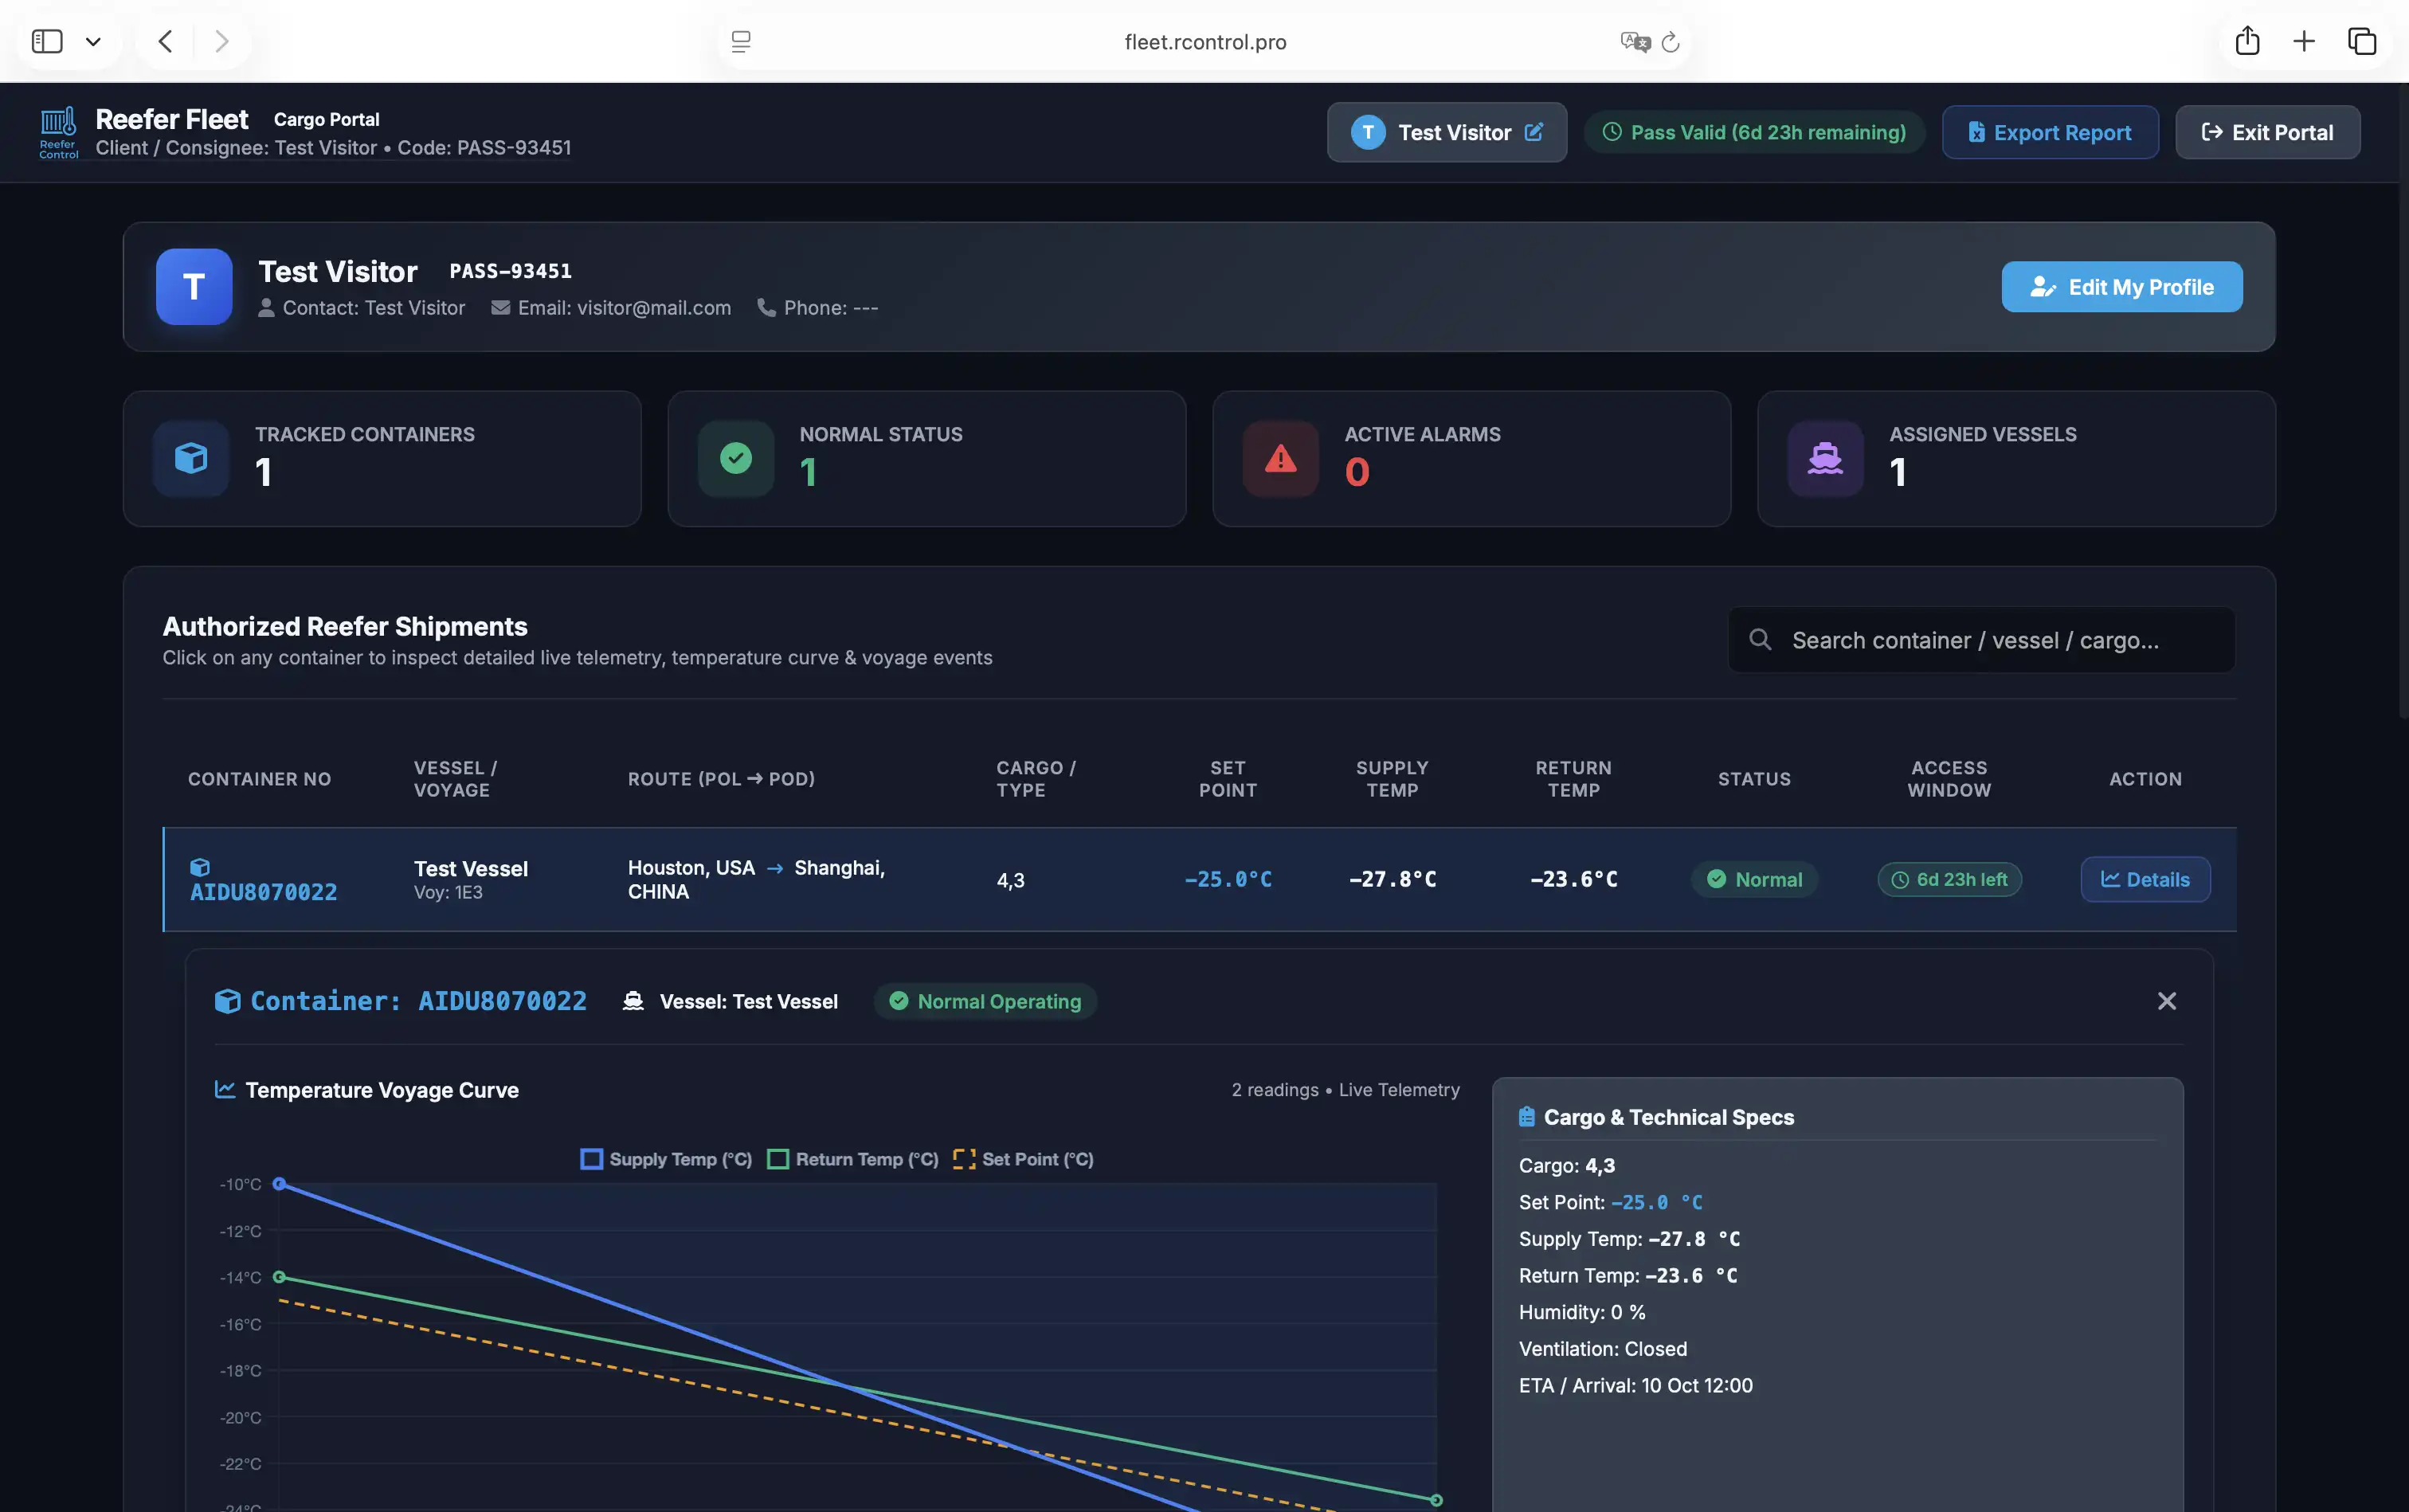Click the Tracked Containers cube icon
Image resolution: width=2409 pixels, height=1512 pixels.
[191, 458]
